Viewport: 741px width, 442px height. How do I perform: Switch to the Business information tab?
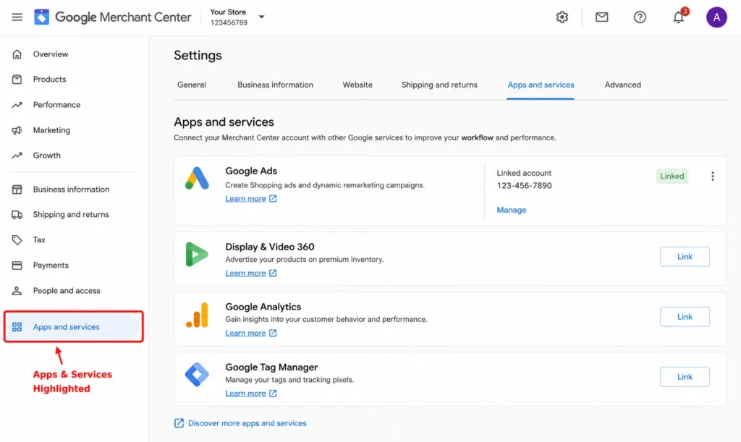(275, 85)
